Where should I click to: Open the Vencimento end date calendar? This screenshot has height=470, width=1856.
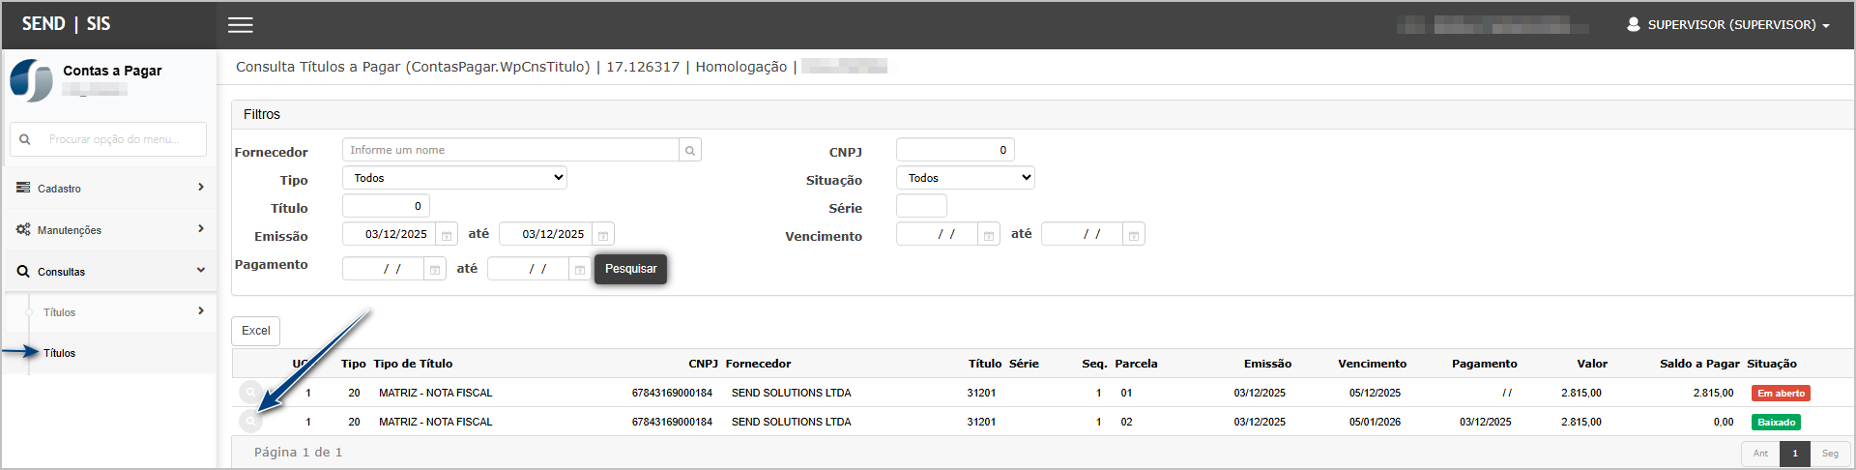tap(1134, 235)
